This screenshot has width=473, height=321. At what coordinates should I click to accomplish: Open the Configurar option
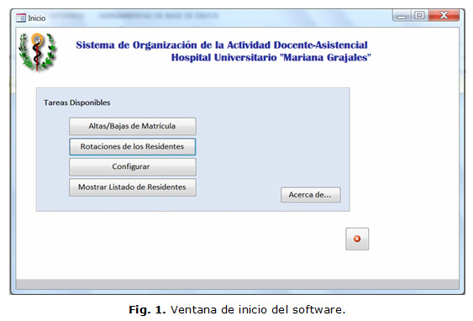click(x=133, y=167)
